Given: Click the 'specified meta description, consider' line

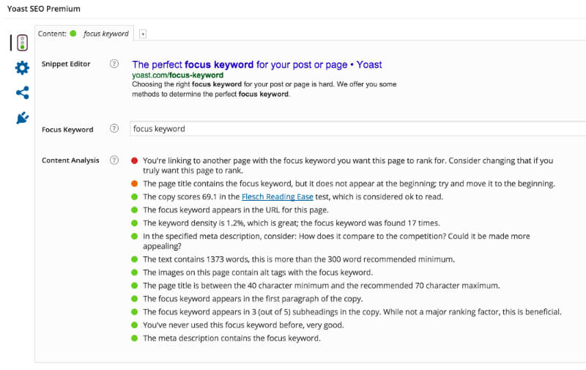Looking at the screenshot, I should coord(336,241).
